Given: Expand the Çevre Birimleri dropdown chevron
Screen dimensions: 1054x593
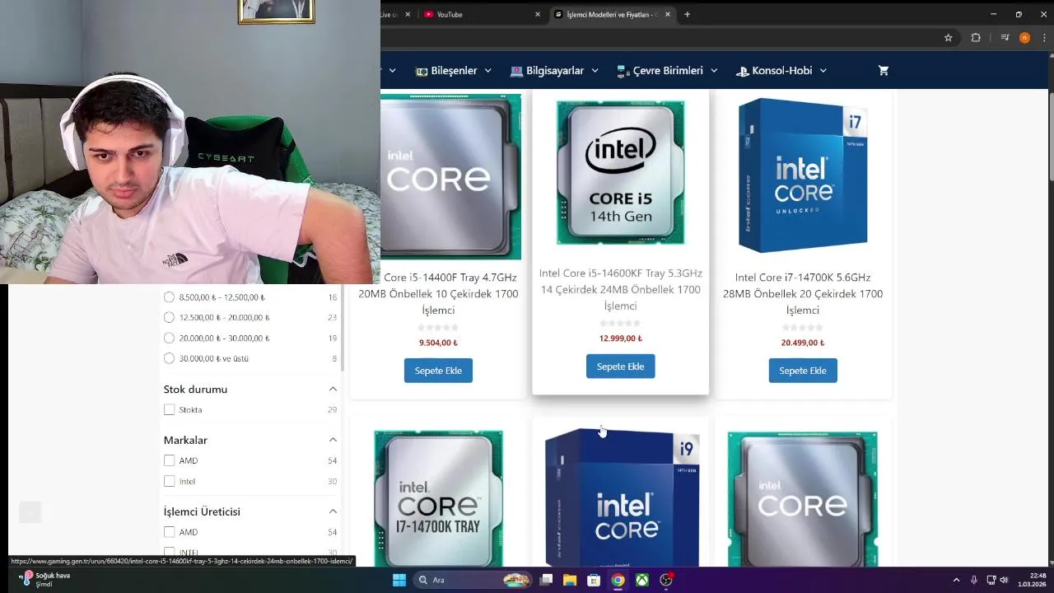Looking at the screenshot, I should (713, 71).
